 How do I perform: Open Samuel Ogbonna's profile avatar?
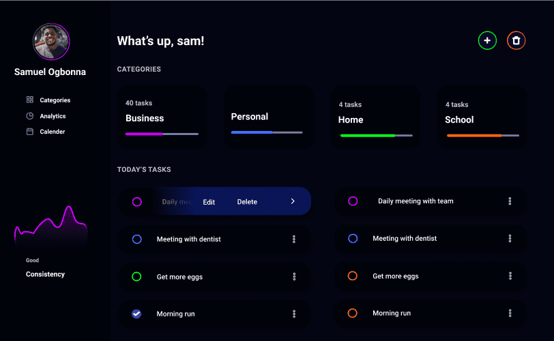point(51,42)
